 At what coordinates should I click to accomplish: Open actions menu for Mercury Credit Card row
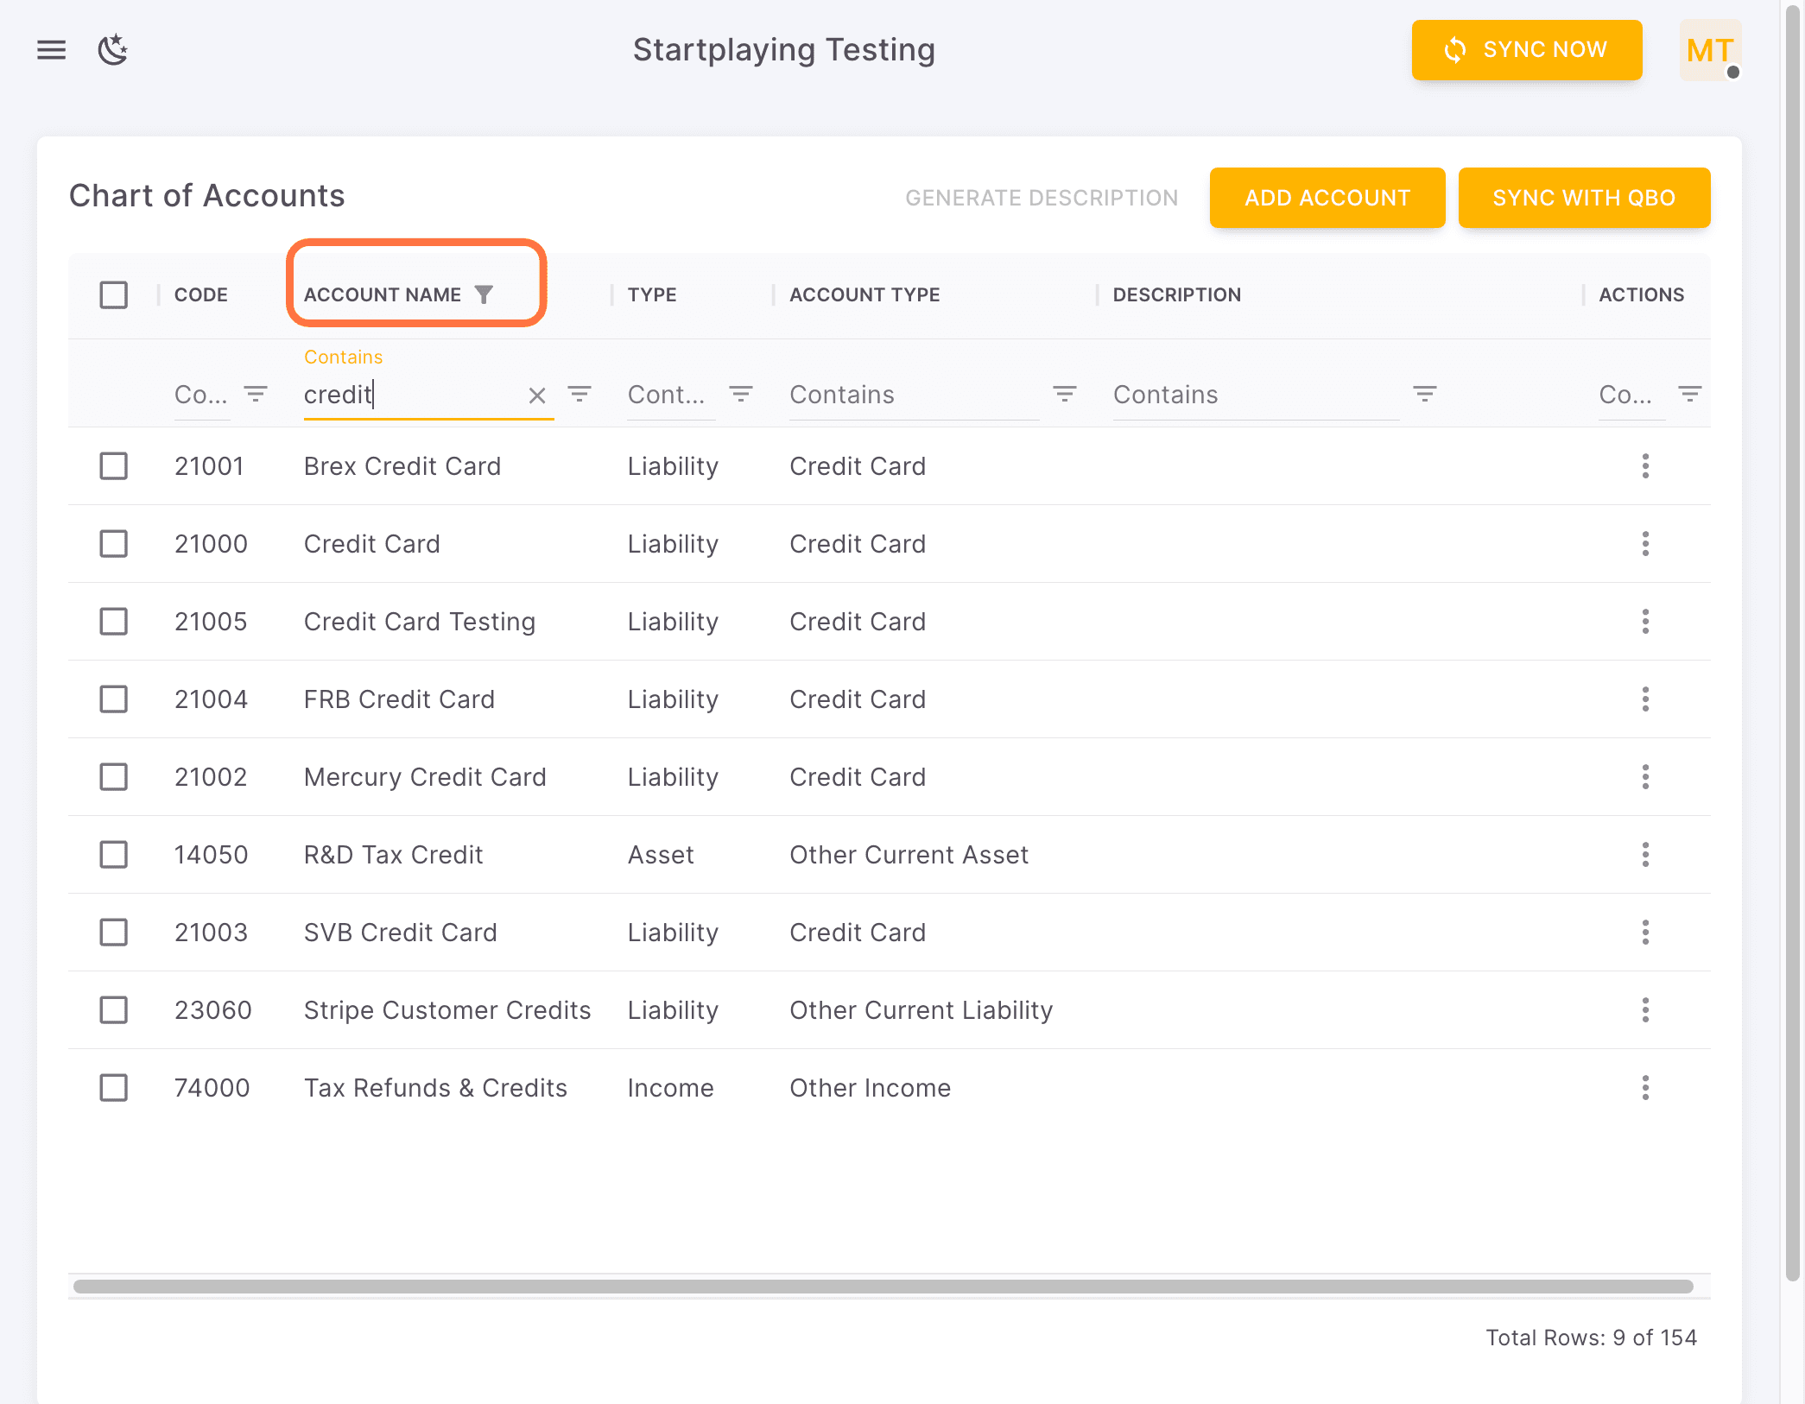1645,777
